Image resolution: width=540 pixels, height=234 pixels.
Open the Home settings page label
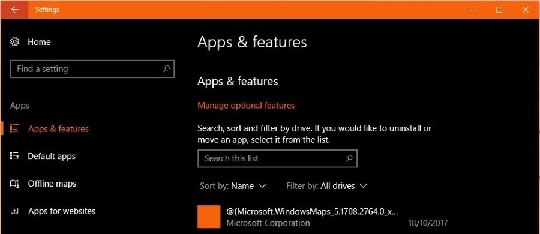pyautogui.click(x=39, y=42)
